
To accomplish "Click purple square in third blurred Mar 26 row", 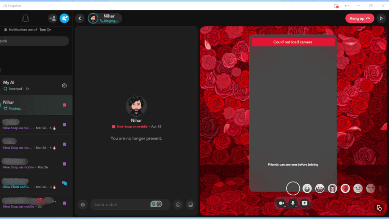I will pos(65,164).
